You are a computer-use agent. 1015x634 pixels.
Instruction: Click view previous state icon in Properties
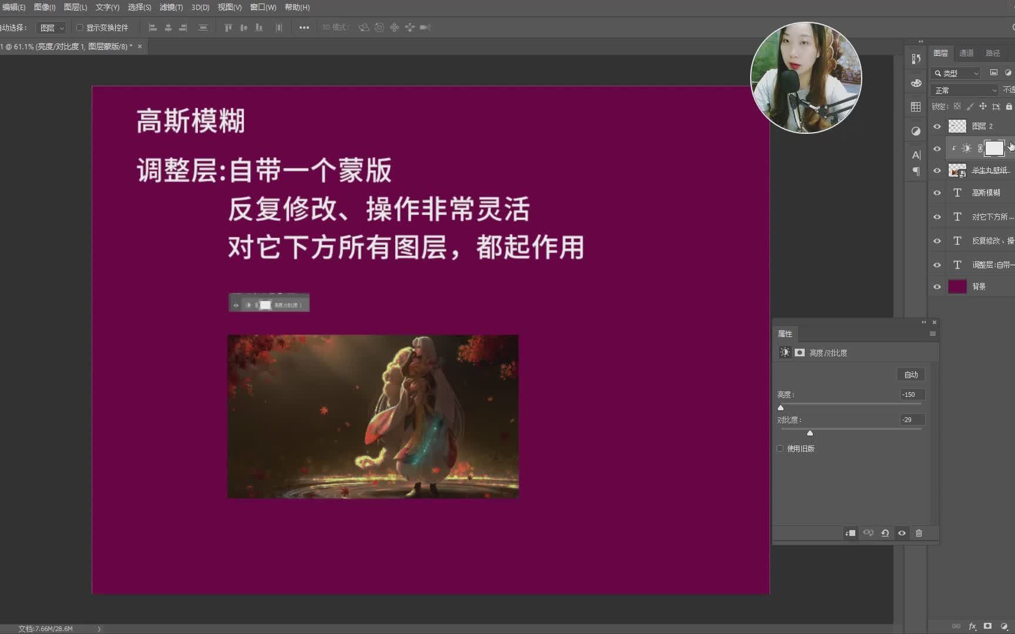(x=868, y=533)
